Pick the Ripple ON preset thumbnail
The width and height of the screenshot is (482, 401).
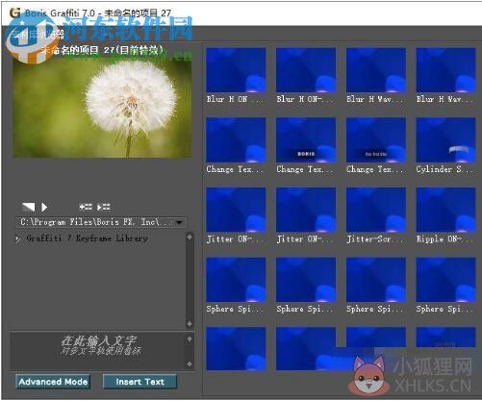[445, 210]
